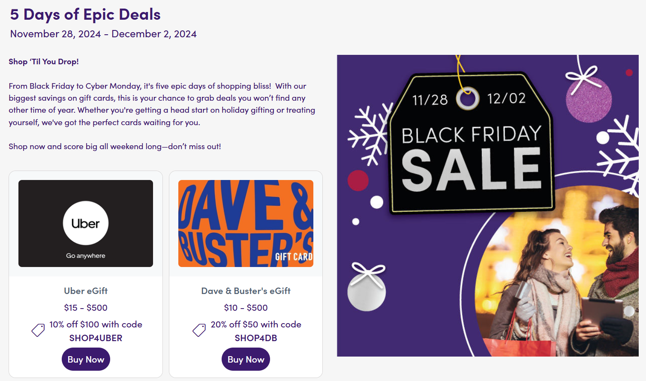Click the $10 - $500 price range
646x381 pixels.
[x=246, y=308]
